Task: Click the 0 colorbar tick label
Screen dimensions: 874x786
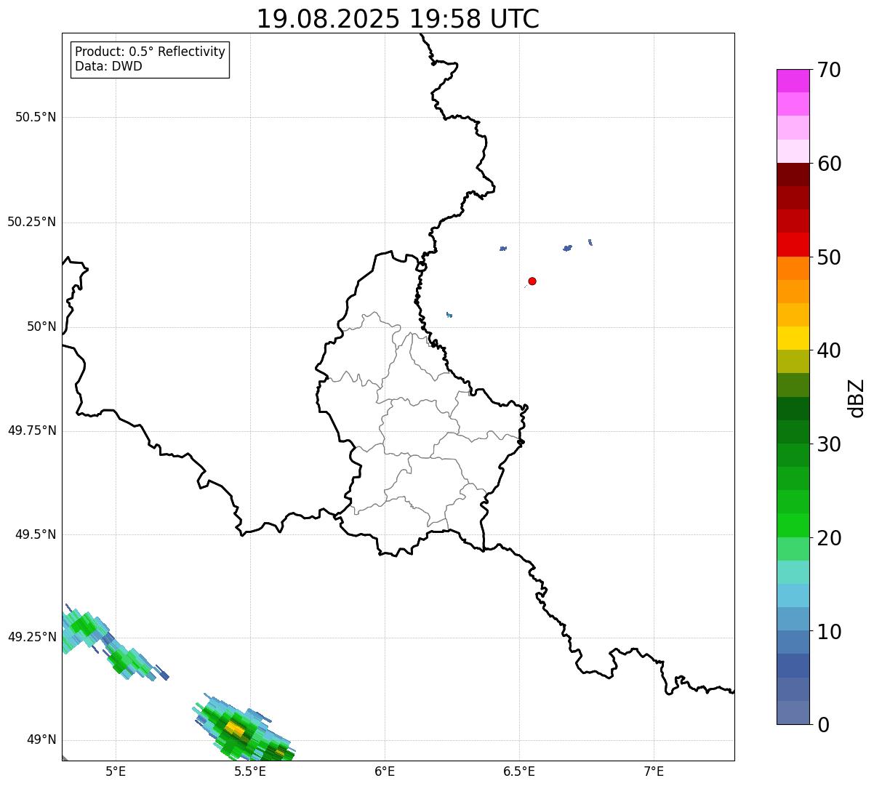Action: 823,725
